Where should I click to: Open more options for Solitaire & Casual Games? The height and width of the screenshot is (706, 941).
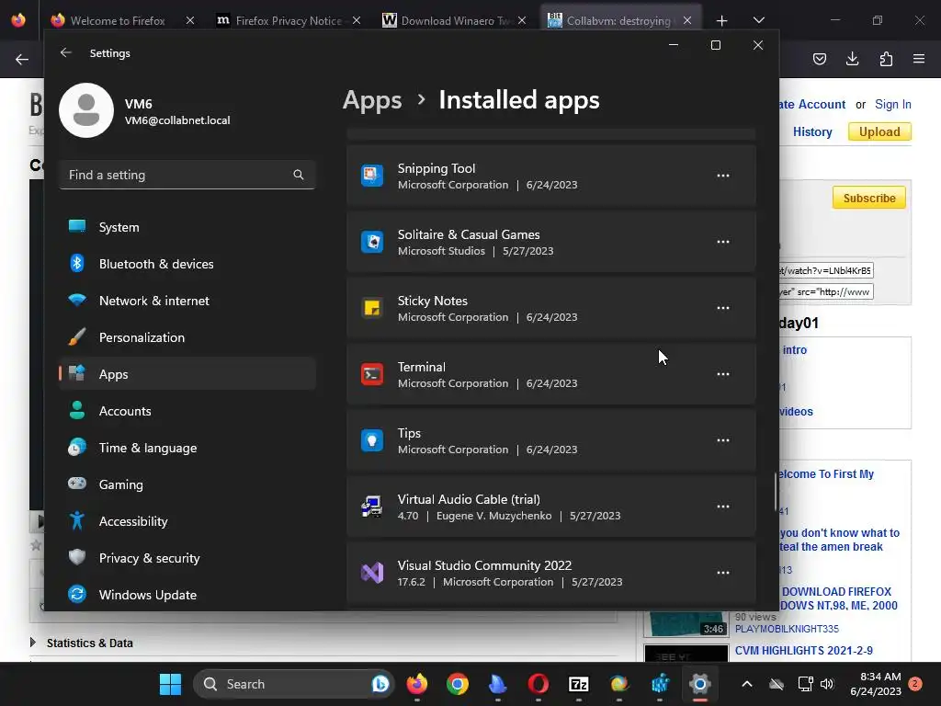[723, 242]
